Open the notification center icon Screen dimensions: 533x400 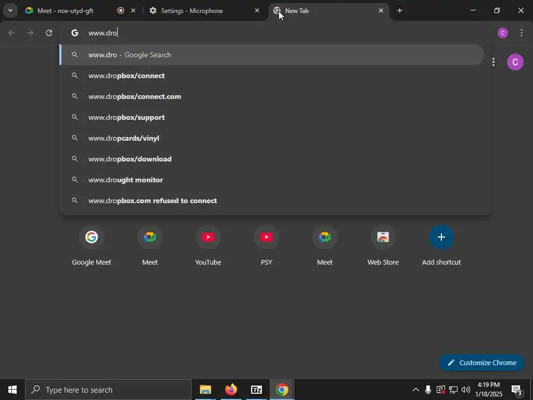point(517,390)
